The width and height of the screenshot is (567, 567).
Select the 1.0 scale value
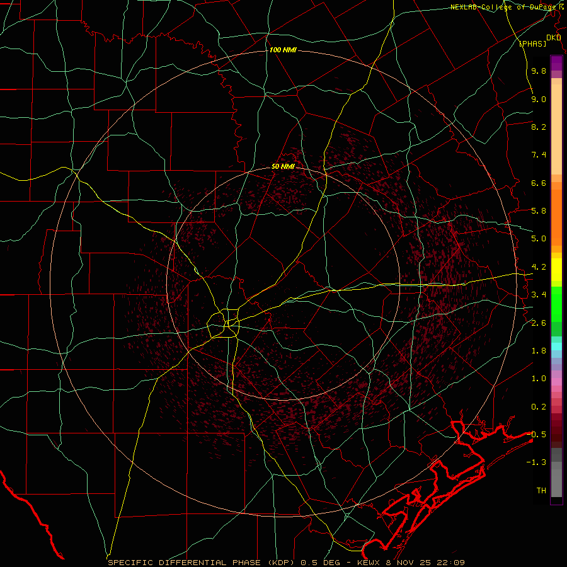pyautogui.click(x=539, y=379)
